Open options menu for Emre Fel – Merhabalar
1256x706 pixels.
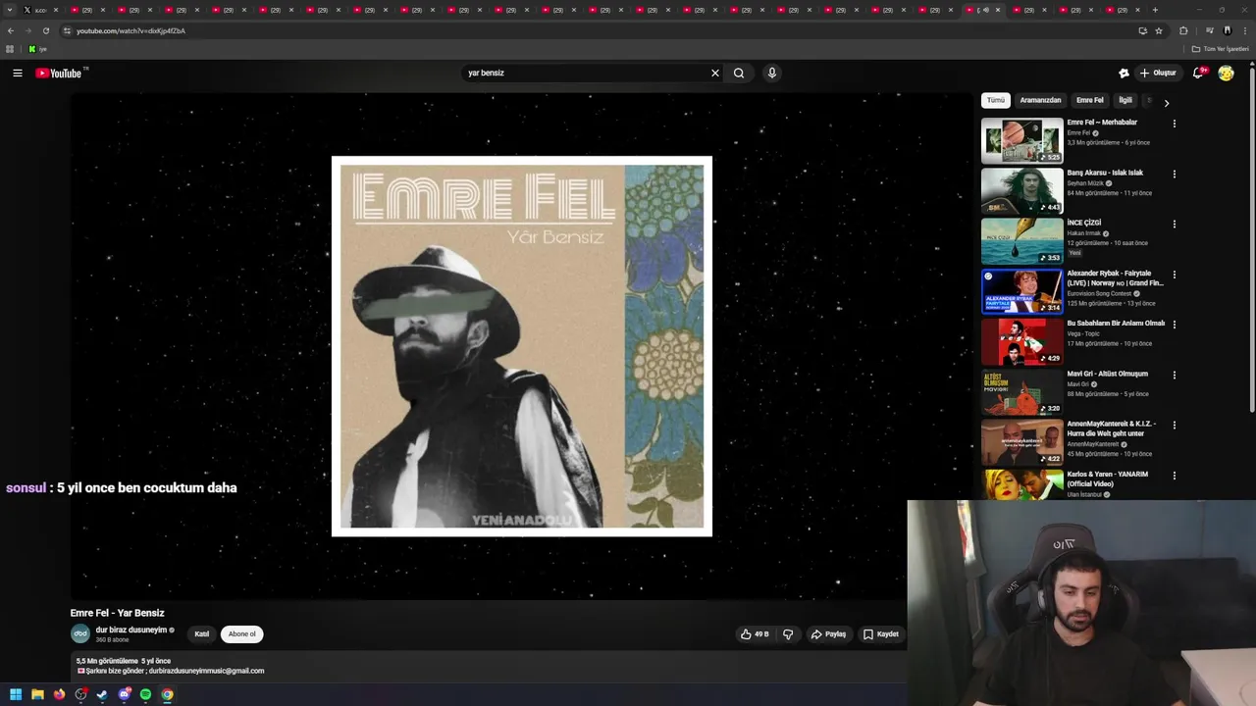1174,124
